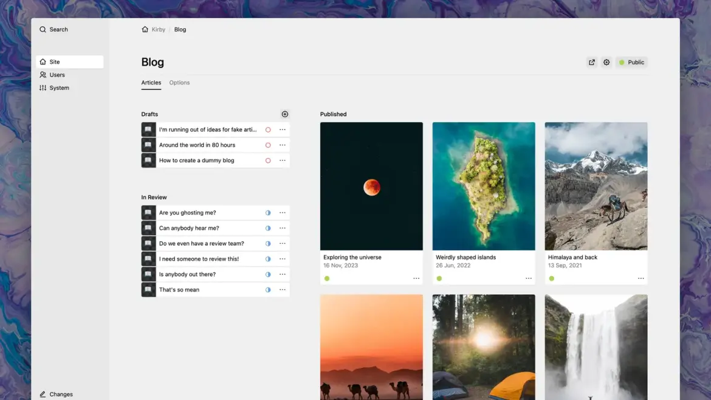Toggle status circle of 'Around the world in 80 hours'
Screen dimensions: 711x400
point(268,145)
